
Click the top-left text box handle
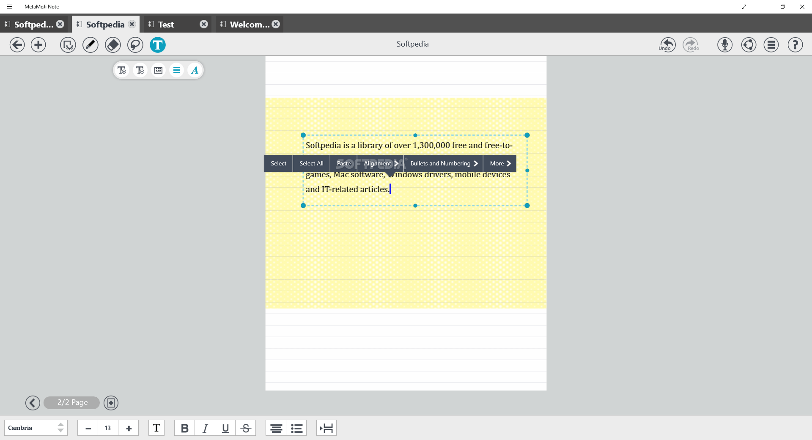[x=303, y=135]
